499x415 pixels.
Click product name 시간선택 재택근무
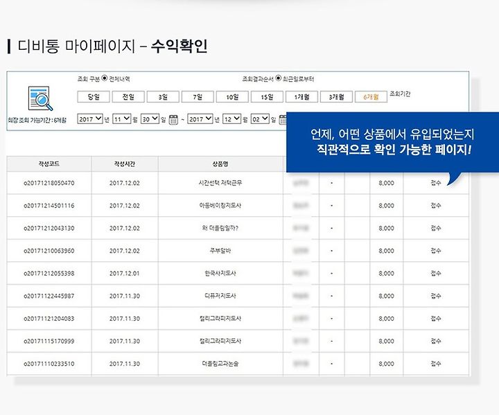(x=220, y=183)
